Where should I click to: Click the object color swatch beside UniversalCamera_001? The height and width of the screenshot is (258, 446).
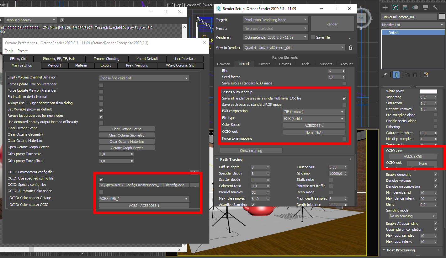coord(442,17)
